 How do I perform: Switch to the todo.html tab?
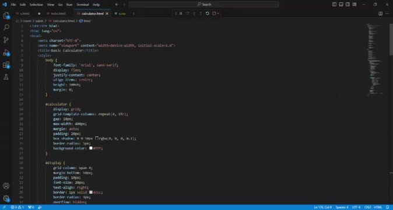tap(58, 13)
